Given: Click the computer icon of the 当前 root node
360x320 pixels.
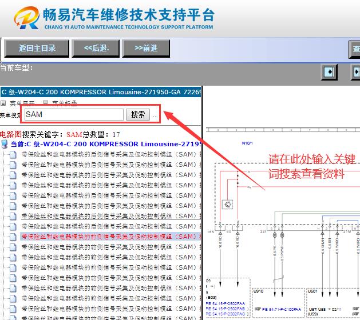Looking at the screenshot, I should point(5,144).
